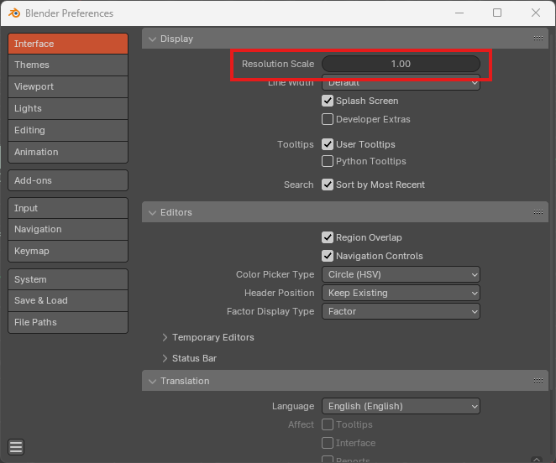Click the Blender logo in title bar
Viewport: 556px width, 463px height.
click(14, 13)
